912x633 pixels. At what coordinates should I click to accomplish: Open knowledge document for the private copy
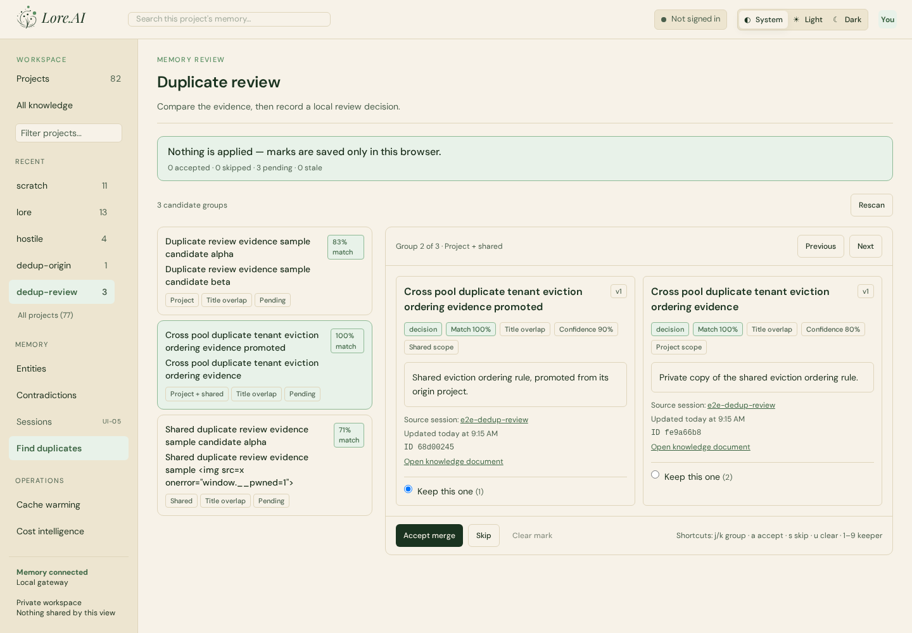(700, 447)
